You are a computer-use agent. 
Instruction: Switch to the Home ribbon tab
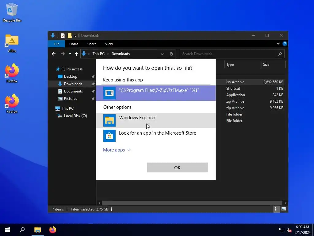tap(74, 44)
